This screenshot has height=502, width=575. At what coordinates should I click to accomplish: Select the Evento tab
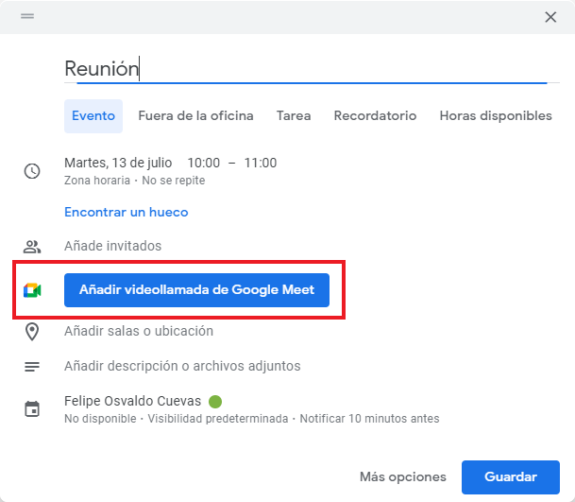(x=93, y=116)
